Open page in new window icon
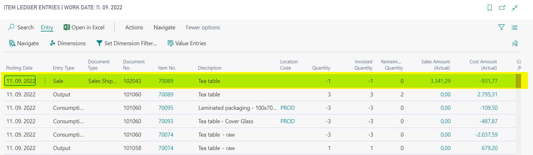This screenshot has height=155, width=533. pos(502,8)
